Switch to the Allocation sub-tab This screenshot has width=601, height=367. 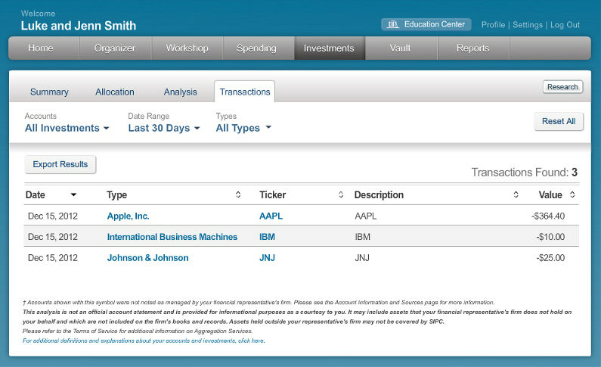(115, 92)
